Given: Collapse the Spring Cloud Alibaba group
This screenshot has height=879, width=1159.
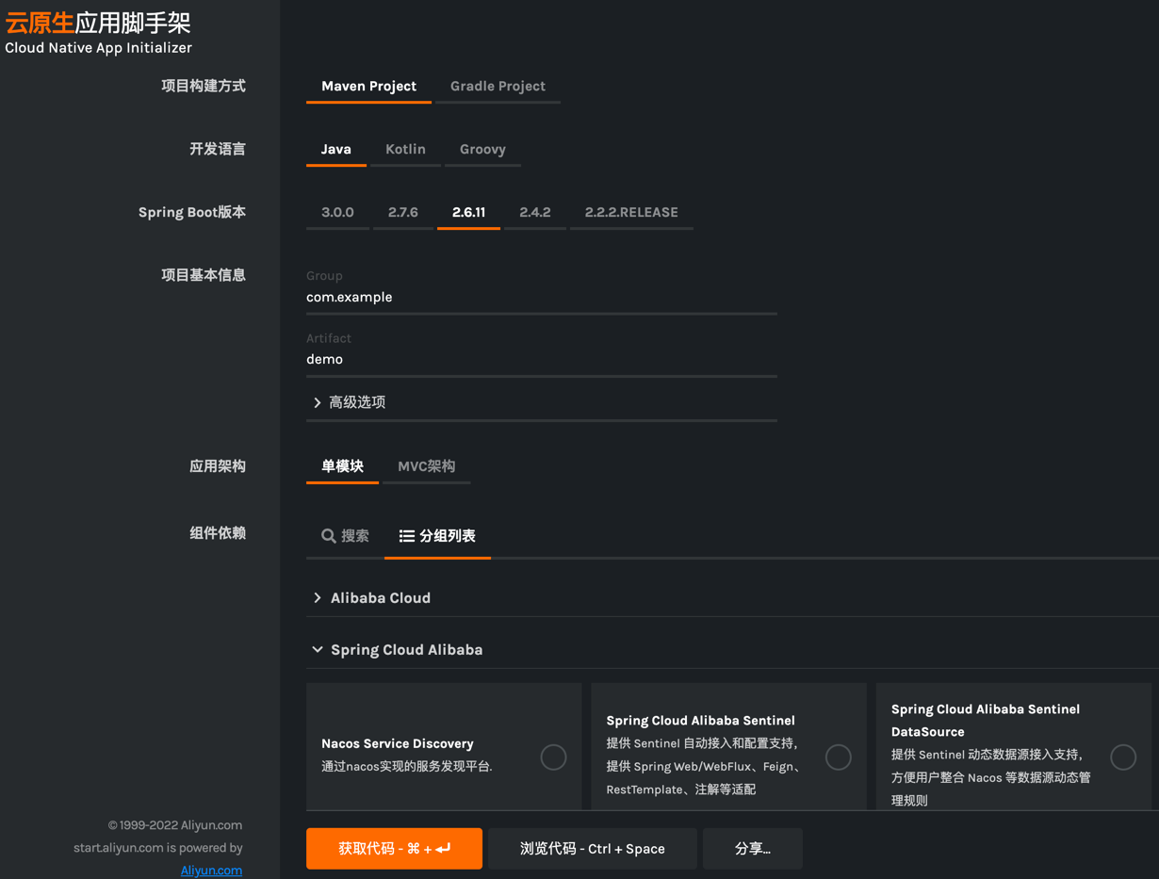Looking at the screenshot, I should tap(405, 650).
